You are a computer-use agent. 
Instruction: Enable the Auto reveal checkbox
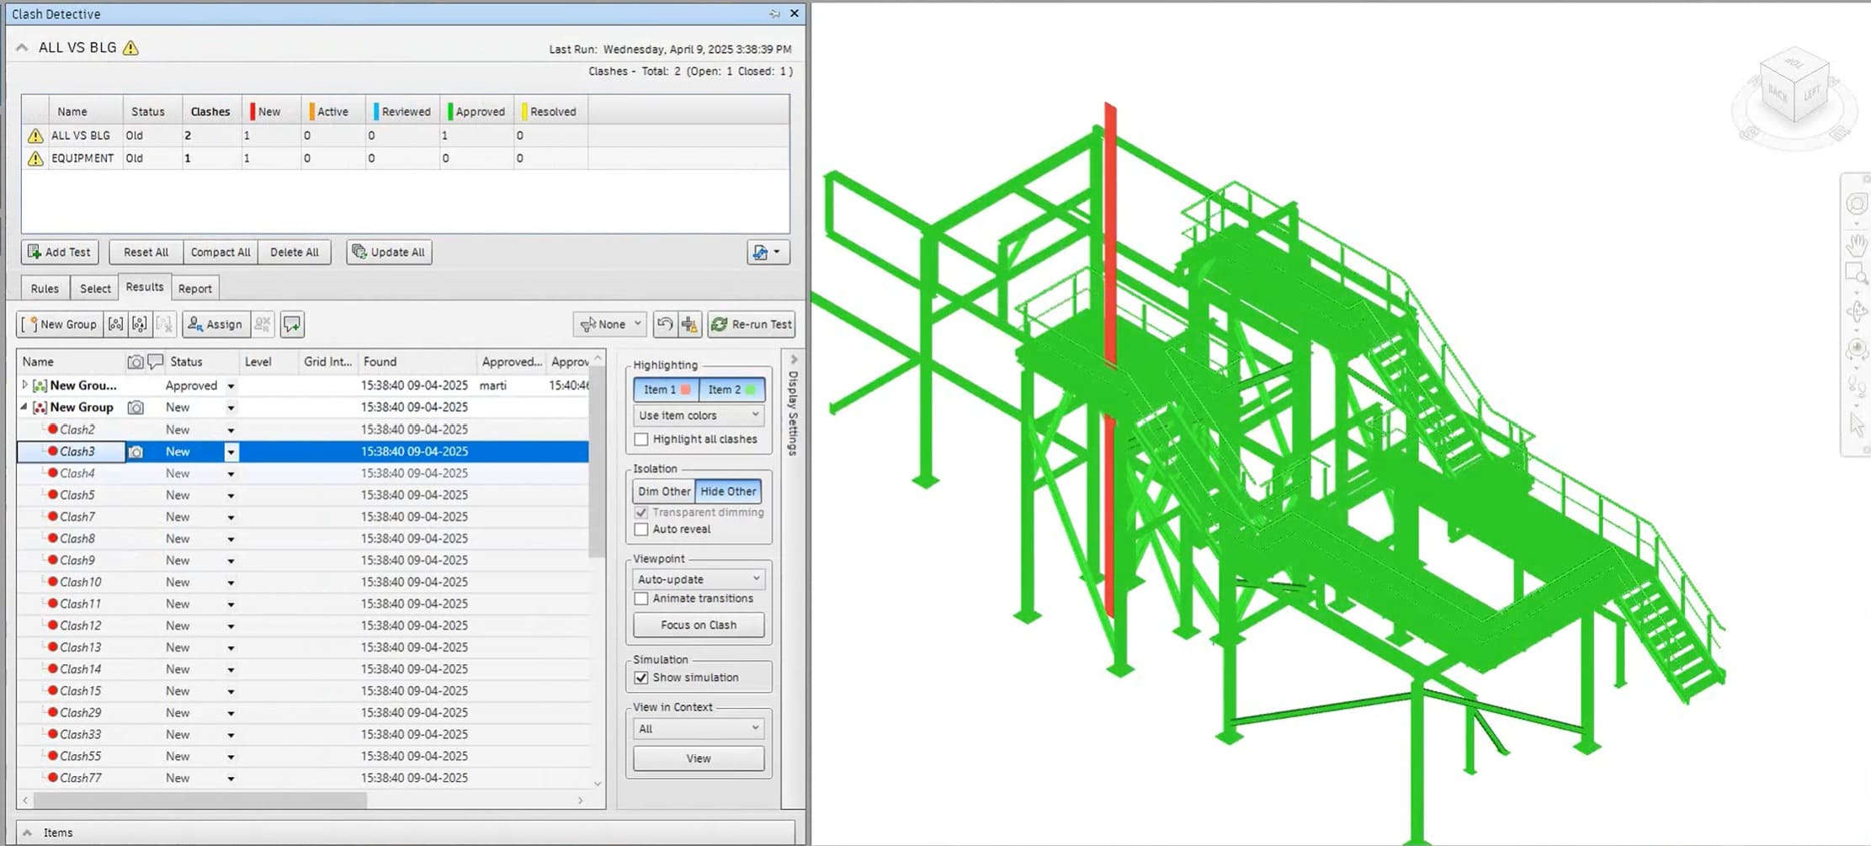point(641,529)
